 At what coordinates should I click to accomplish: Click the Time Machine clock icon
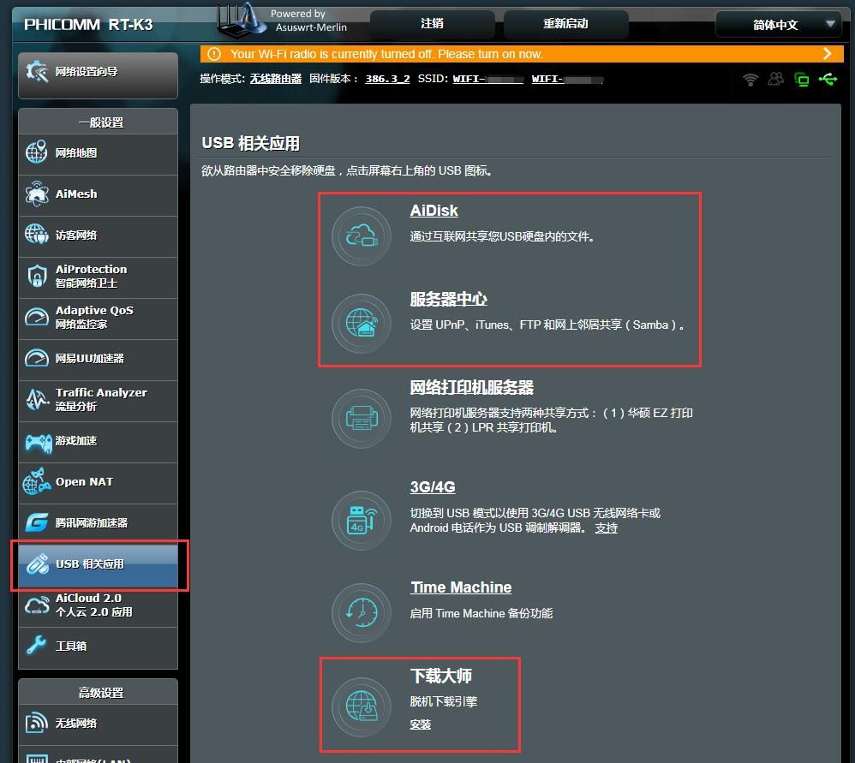(x=361, y=611)
